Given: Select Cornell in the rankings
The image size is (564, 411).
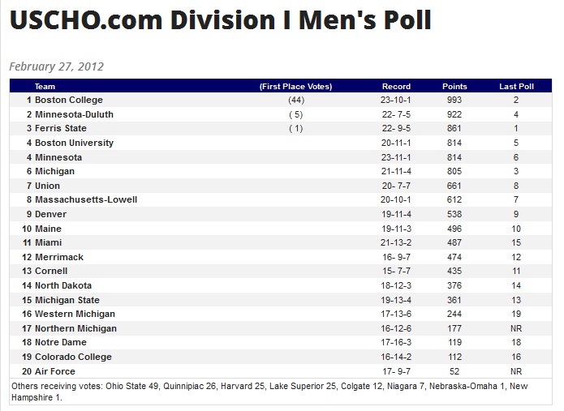Looking at the screenshot, I should pos(51,271).
